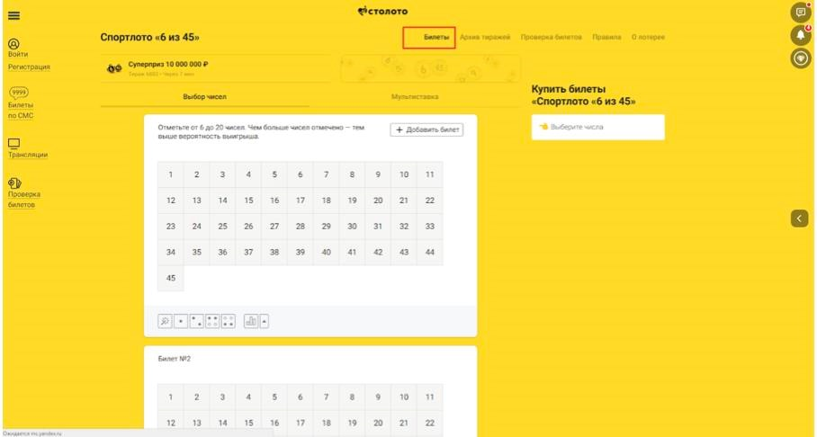The height and width of the screenshot is (437, 817).
Task: Click the two-dot diagonal pattern button
Action: tap(196, 321)
